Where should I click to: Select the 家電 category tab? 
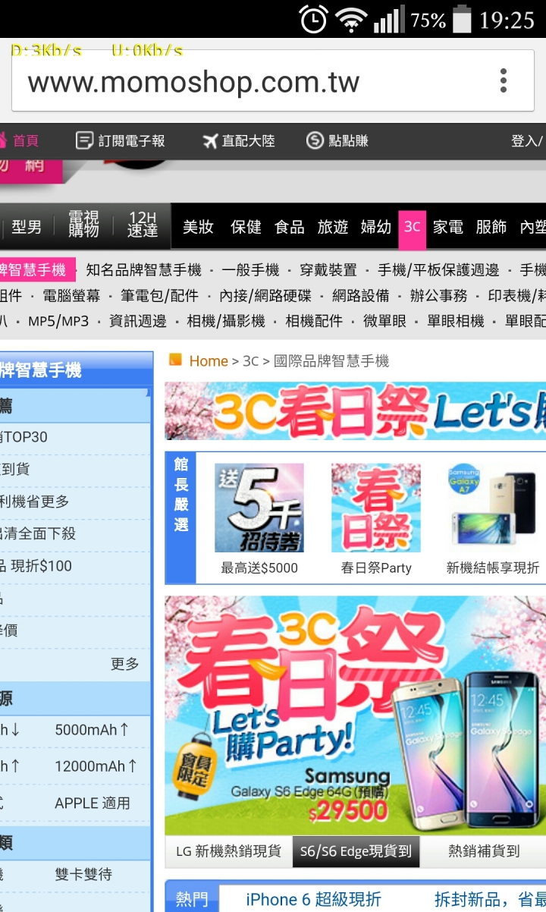447,226
